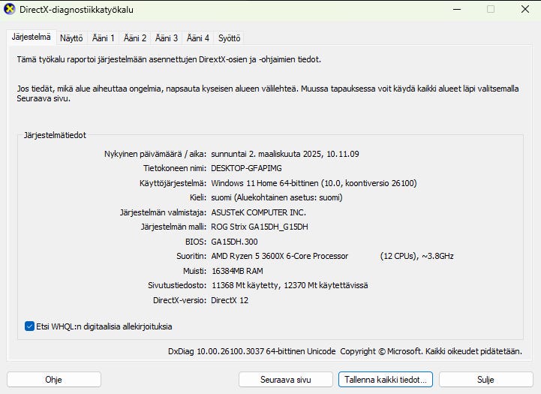Click the 16384MB RAM memory value

[237, 271]
